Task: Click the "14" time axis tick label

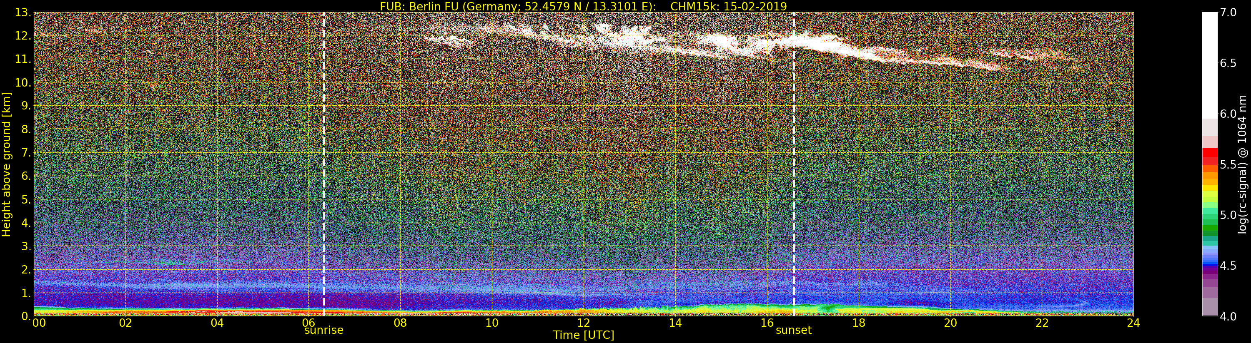Action: (x=675, y=323)
